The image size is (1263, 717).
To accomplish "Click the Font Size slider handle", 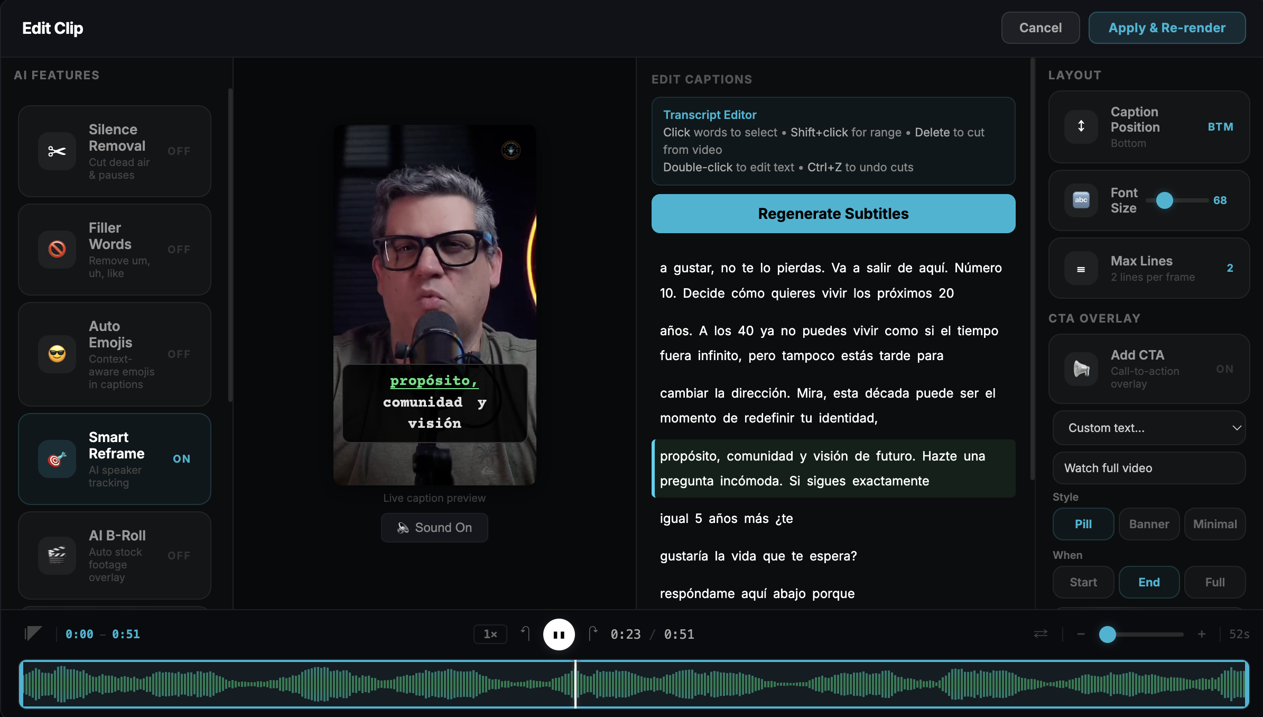I will [1164, 200].
